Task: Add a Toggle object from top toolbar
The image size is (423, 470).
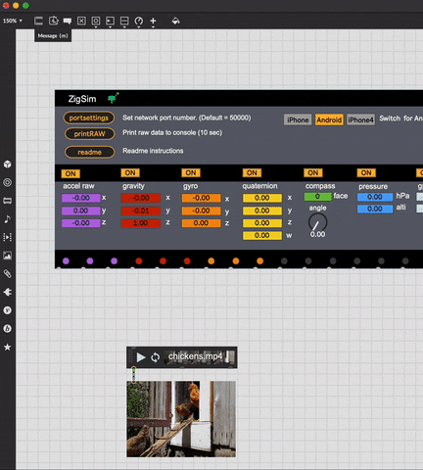Action: [81, 21]
